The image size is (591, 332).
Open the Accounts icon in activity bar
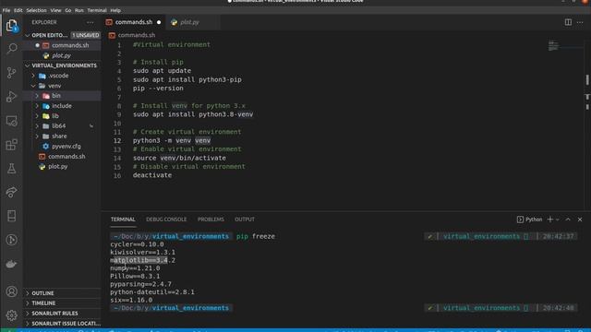tap(12, 291)
